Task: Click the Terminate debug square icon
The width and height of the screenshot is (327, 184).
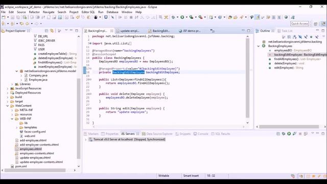Action: coord(131,17)
